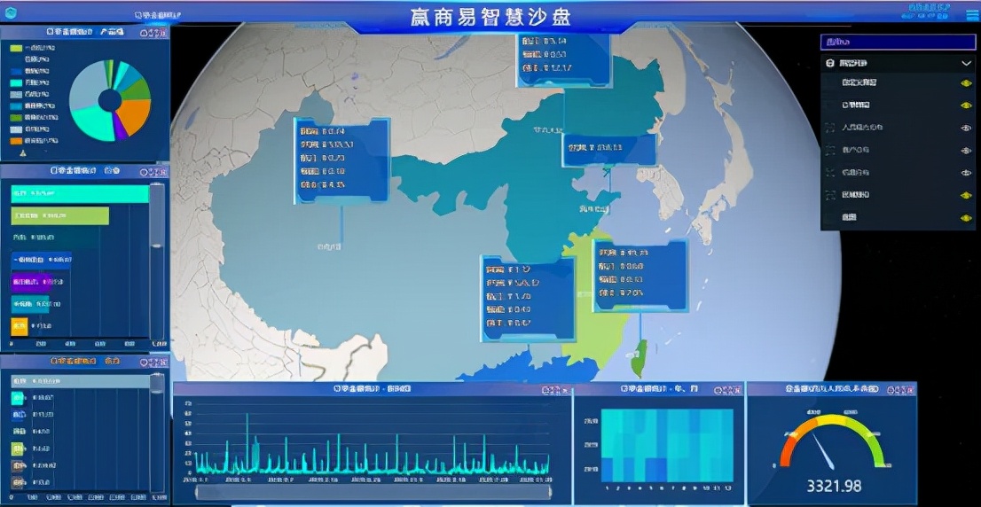The image size is (981, 507).
Task: Collapse the layer list with its header chevron
Action: click(965, 63)
